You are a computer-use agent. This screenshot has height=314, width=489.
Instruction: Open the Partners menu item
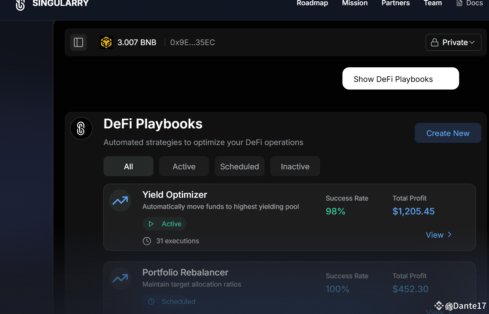396,3
